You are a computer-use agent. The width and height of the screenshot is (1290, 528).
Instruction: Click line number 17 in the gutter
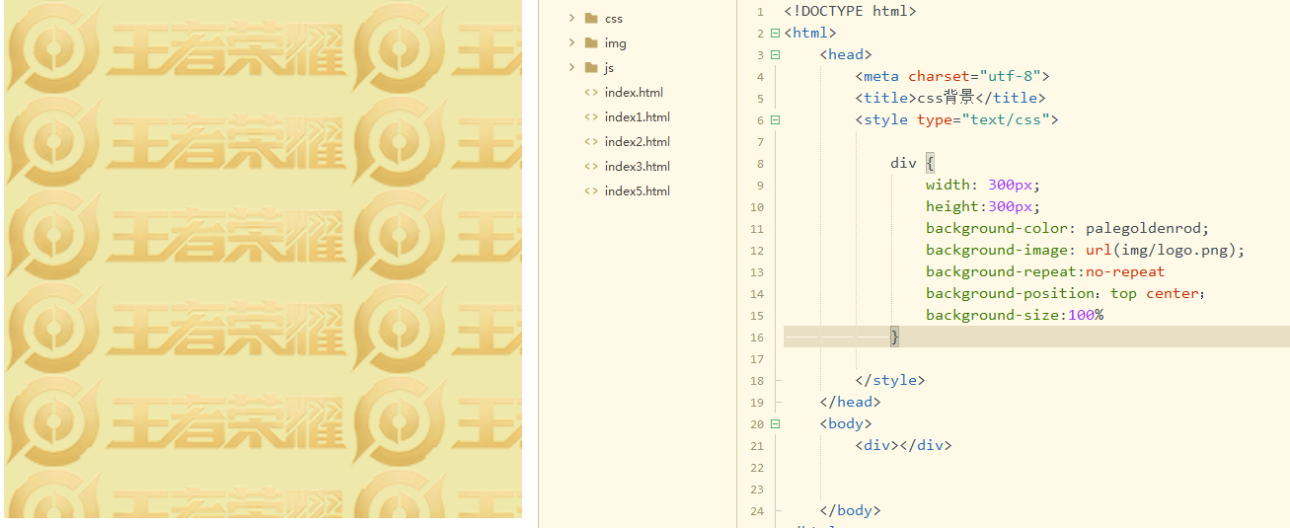coord(757,359)
